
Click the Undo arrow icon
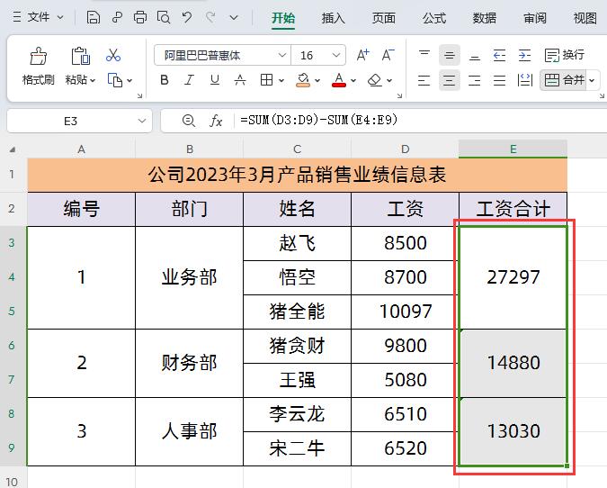coord(186,17)
